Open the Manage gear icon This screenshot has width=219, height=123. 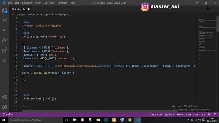pos(4,107)
